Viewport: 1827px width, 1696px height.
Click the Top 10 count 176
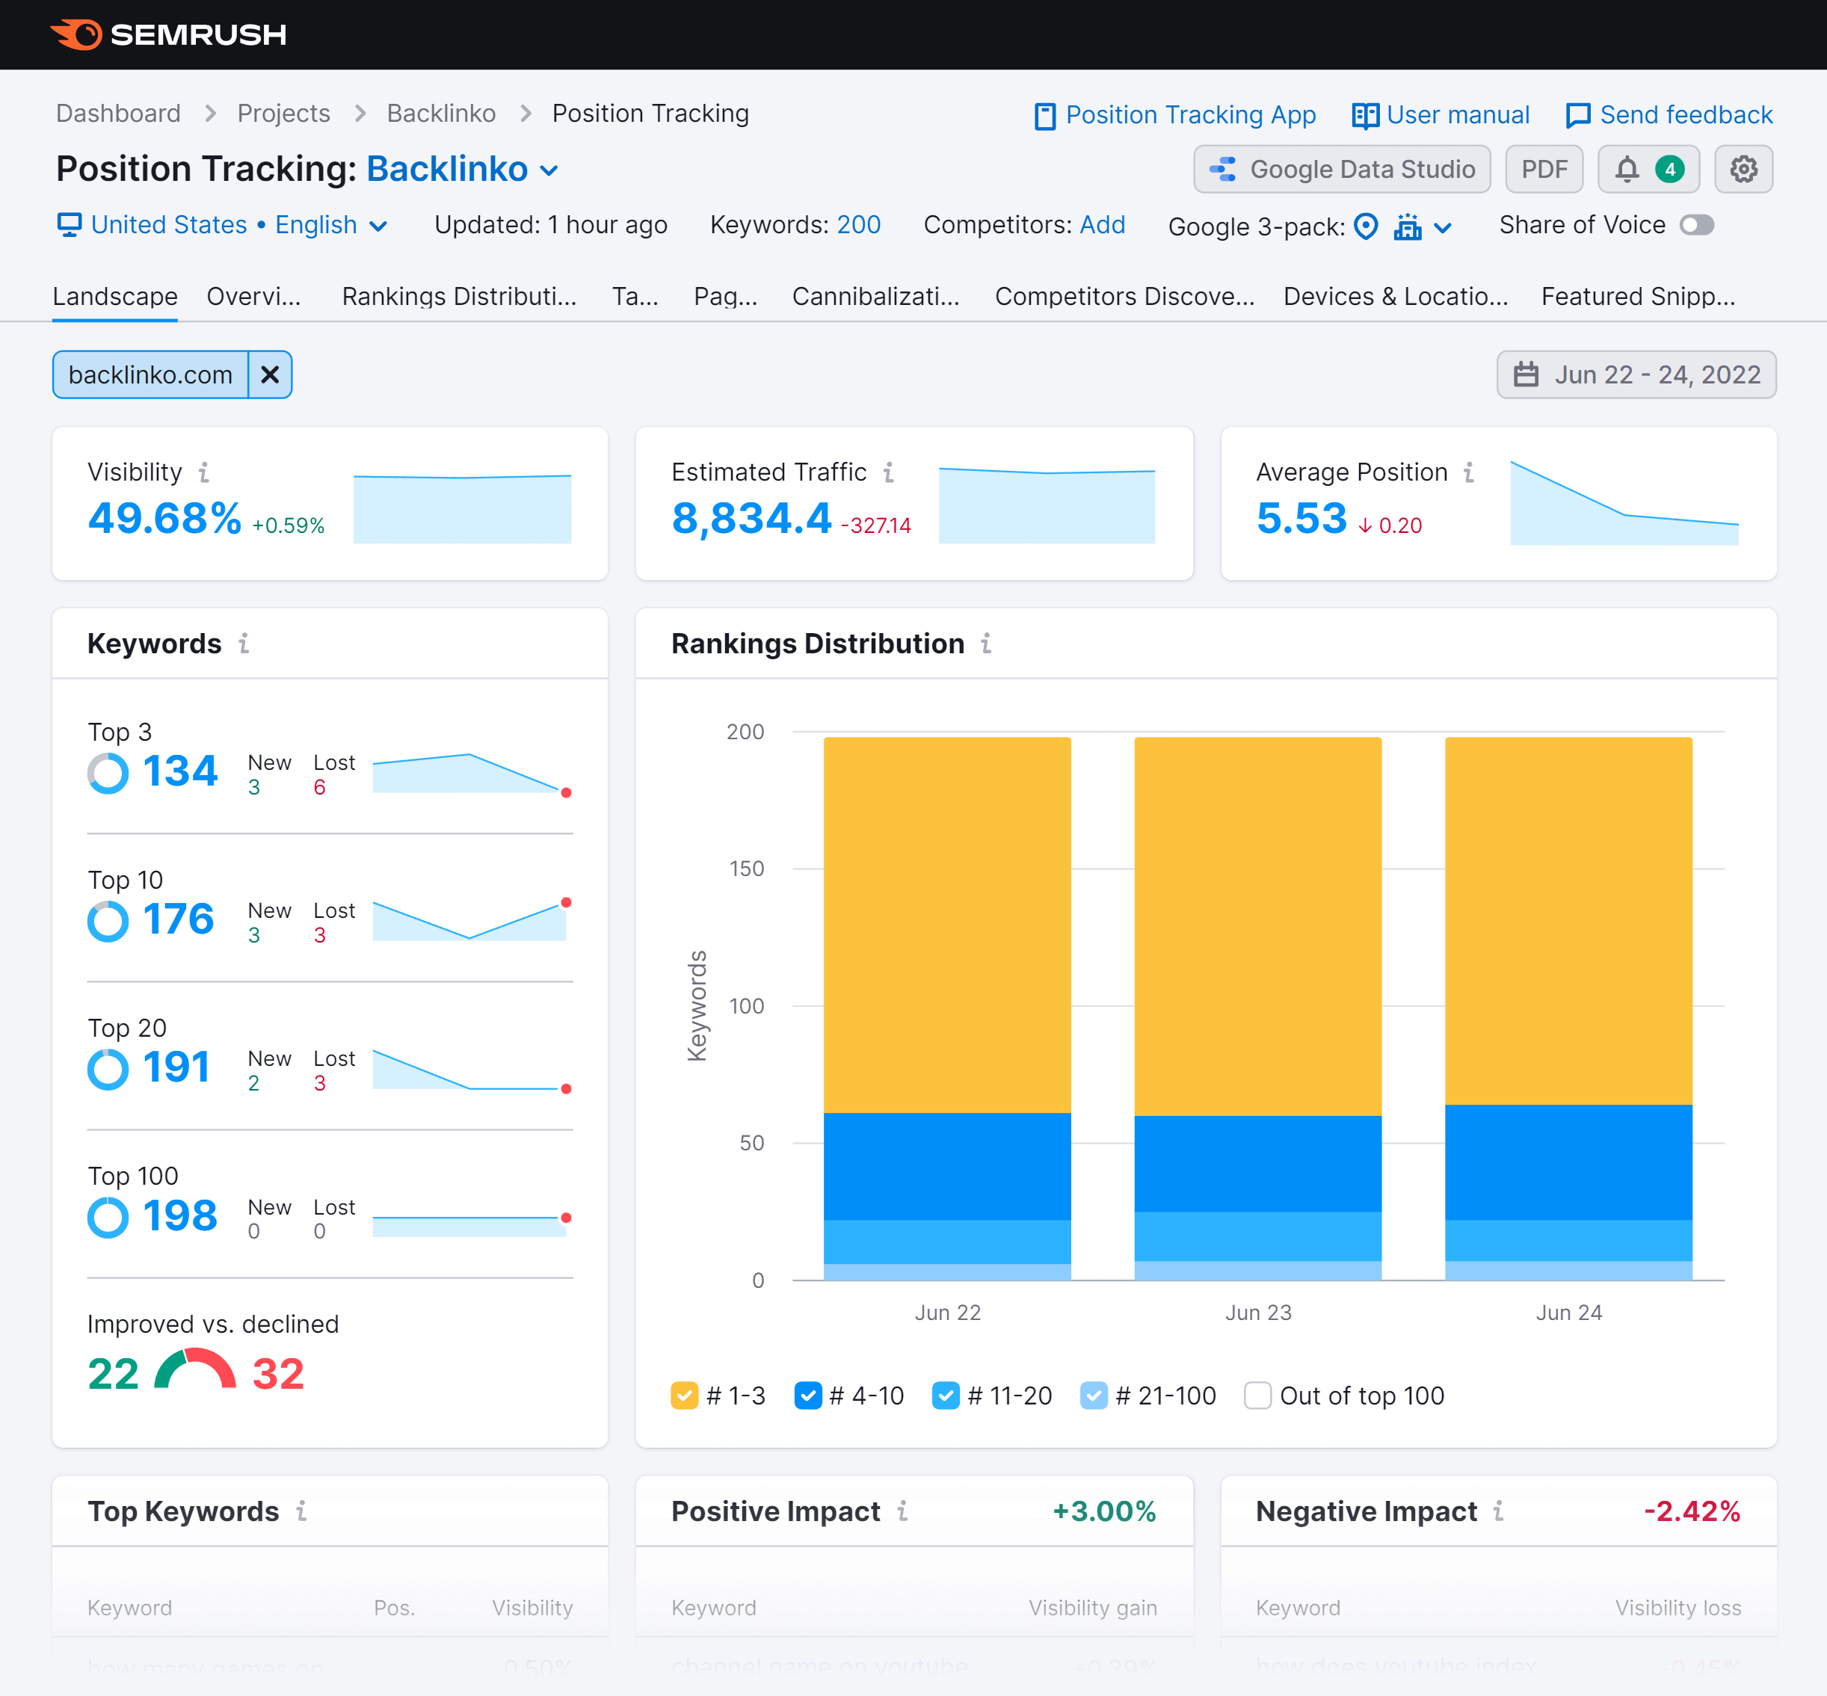178,919
